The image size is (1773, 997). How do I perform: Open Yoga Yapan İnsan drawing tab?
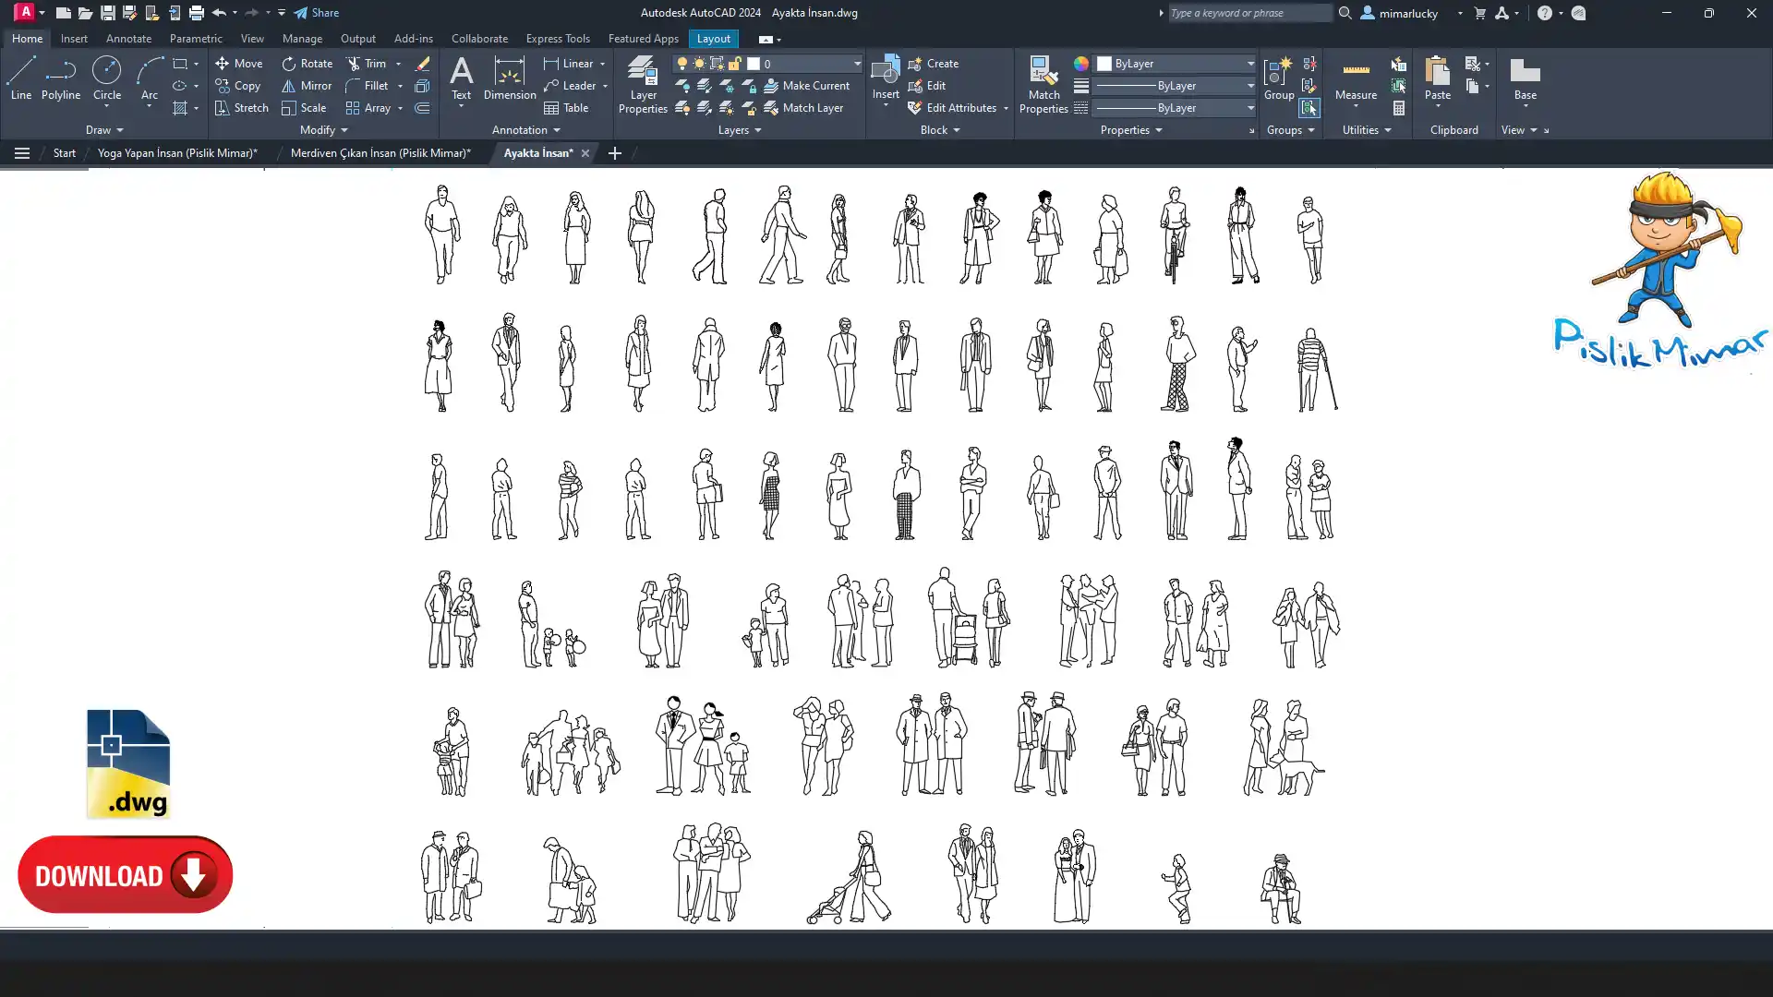pos(177,153)
